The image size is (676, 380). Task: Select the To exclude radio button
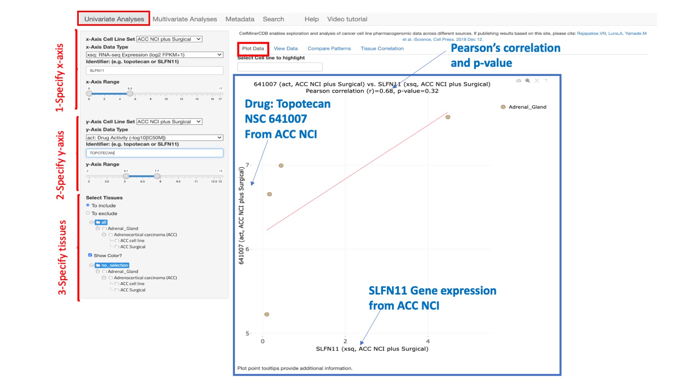pyautogui.click(x=88, y=213)
